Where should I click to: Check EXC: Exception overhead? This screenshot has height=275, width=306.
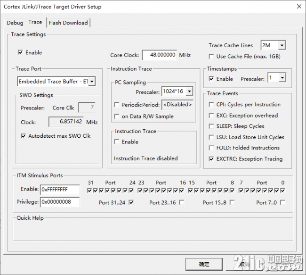click(211, 116)
